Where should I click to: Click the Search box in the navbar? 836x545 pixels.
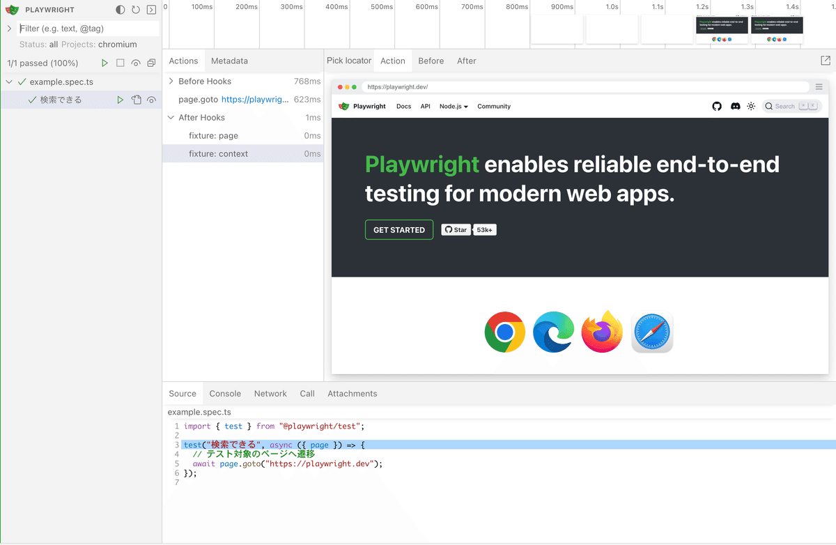tap(792, 107)
